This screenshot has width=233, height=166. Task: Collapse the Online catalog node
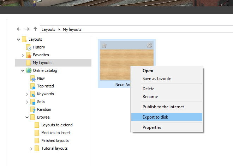(23, 71)
